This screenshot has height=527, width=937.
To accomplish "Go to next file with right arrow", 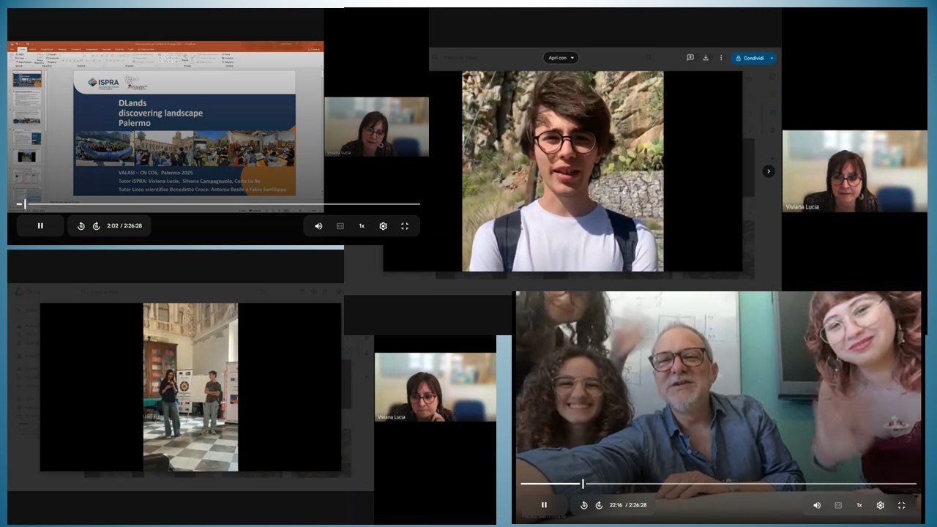I will click(769, 171).
